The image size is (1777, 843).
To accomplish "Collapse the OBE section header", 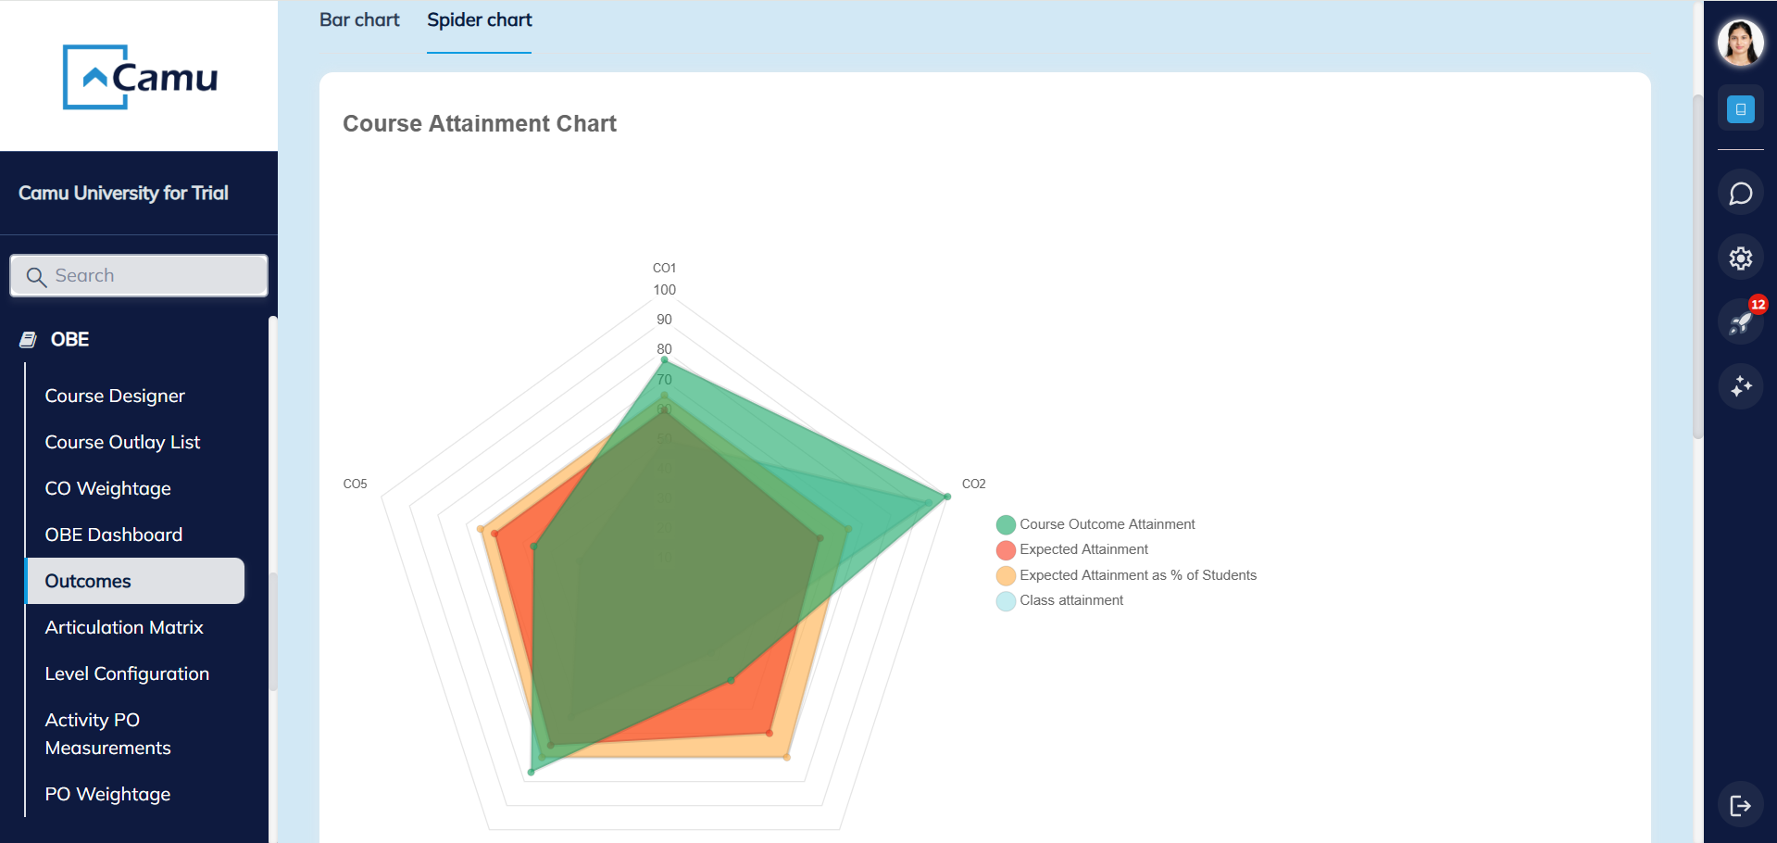I will (70, 339).
